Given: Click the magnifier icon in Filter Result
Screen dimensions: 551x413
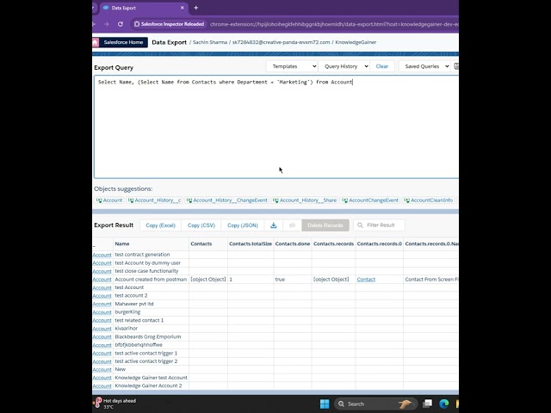Looking at the screenshot, I should pyautogui.click(x=360, y=225).
